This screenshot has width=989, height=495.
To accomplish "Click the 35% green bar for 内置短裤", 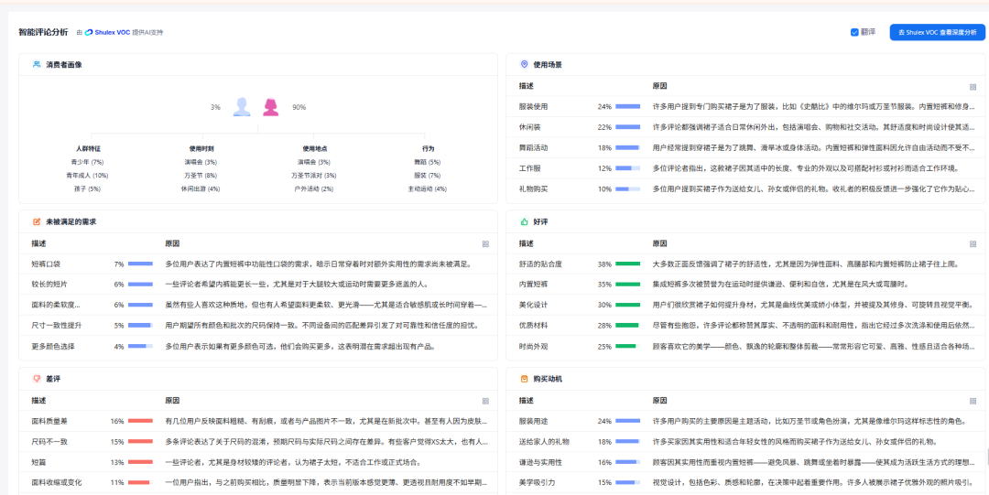I will pos(627,285).
